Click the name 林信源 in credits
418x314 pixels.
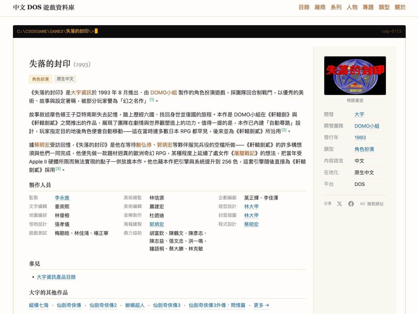pyautogui.click(x=157, y=198)
